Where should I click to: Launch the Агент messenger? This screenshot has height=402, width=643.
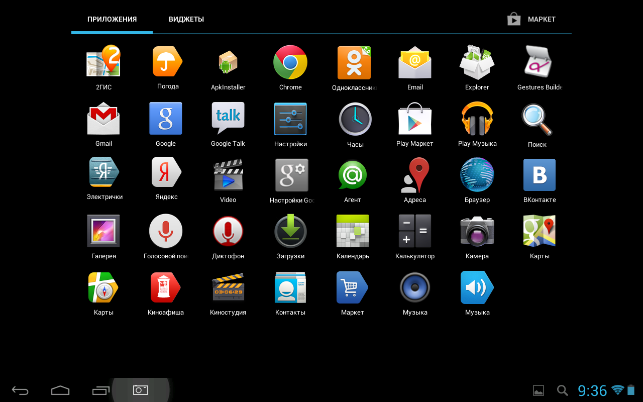click(x=353, y=175)
